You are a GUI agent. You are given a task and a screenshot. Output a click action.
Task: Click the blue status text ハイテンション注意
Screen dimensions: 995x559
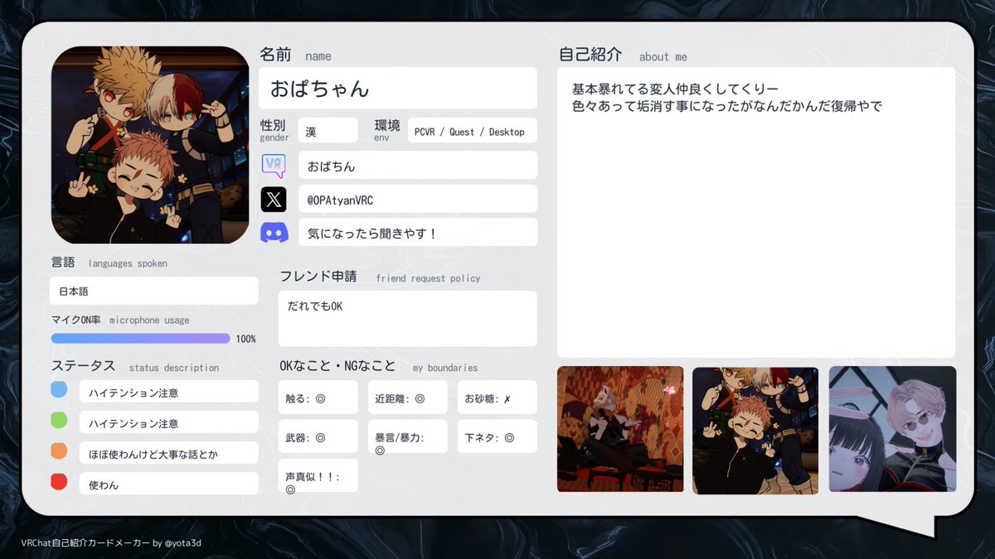[169, 392]
